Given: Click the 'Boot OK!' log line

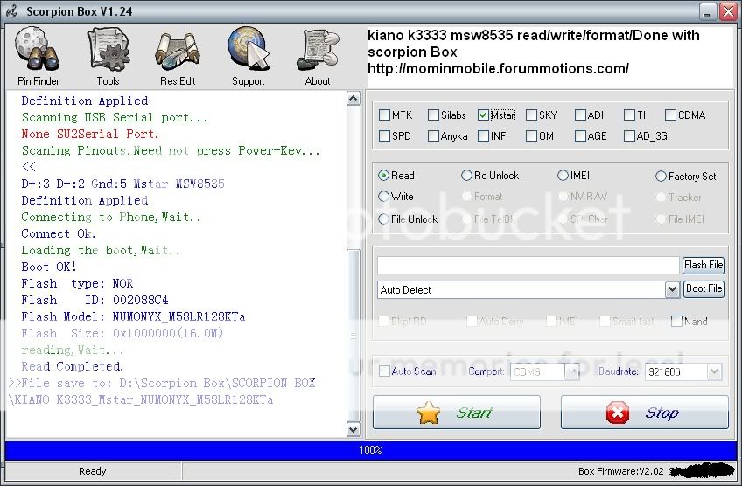Looking at the screenshot, I should click(x=49, y=267).
